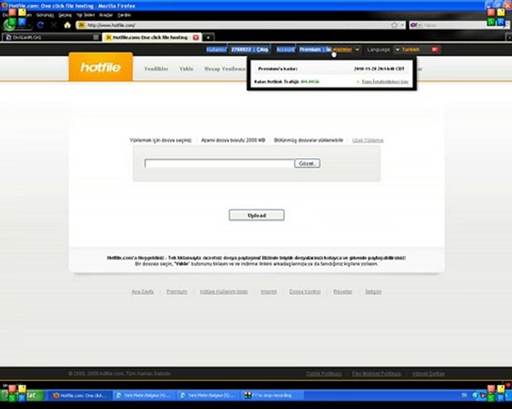Viewport: 512px width, 409px height.
Task: Open the browser Home page icon
Action: pos(67,25)
